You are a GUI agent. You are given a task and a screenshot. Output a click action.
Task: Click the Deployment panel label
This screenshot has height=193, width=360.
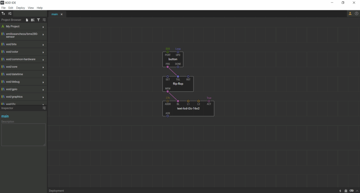tap(56, 191)
